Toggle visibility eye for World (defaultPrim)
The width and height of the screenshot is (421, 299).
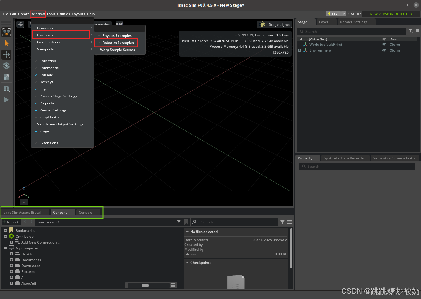pos(384,44)
